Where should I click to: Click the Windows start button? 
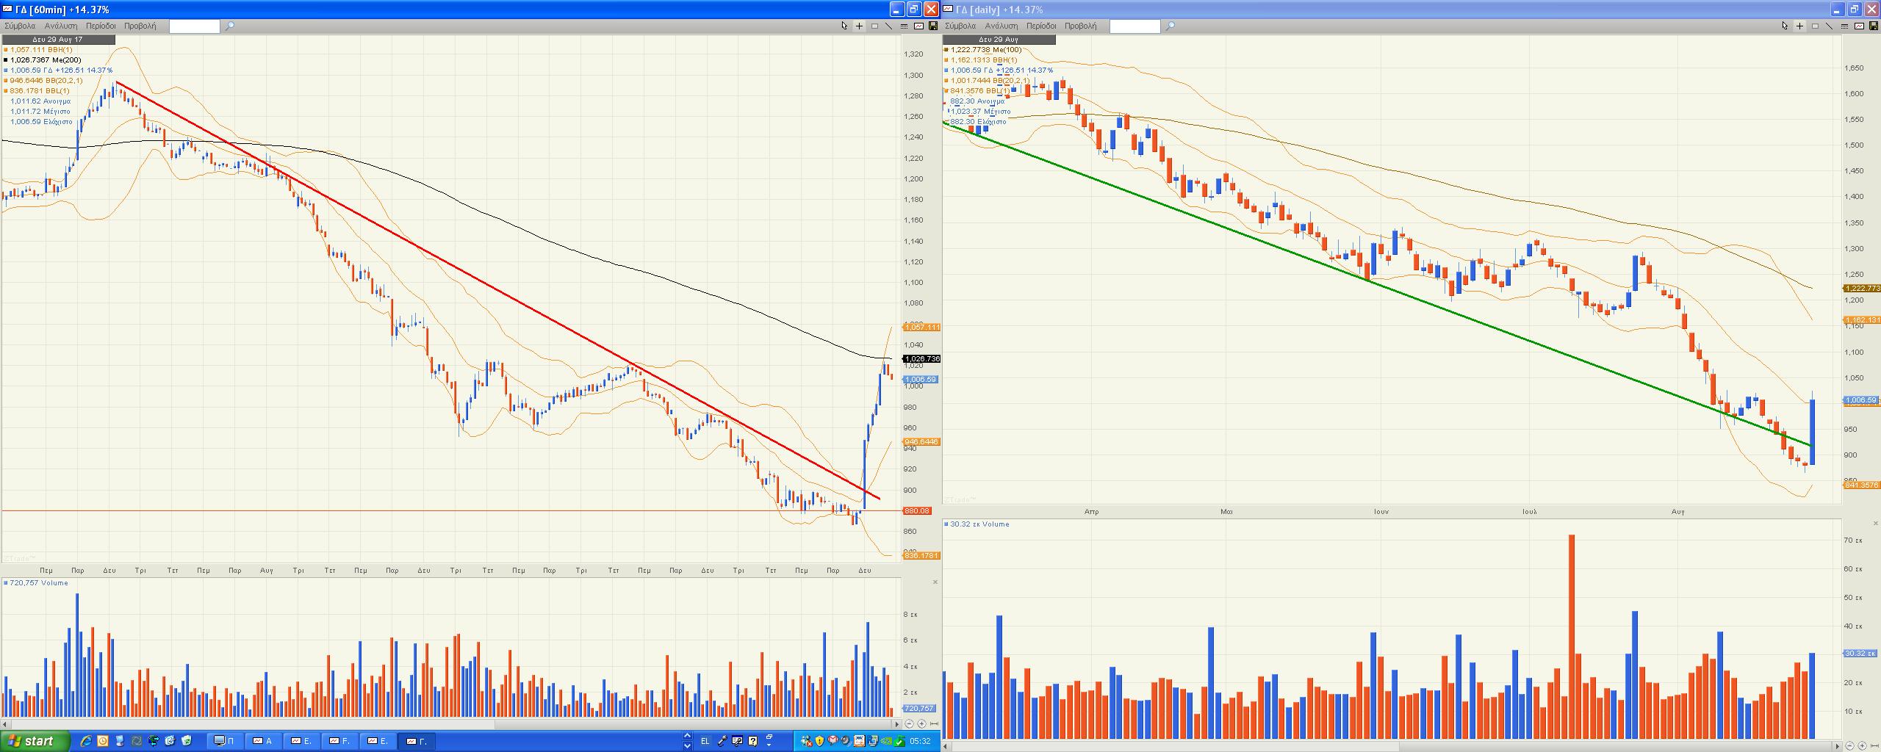35,741
